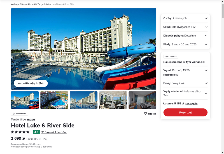Open the 915 opinii klientów link
The width and height of the screenshot is (224, 154).
54,132
